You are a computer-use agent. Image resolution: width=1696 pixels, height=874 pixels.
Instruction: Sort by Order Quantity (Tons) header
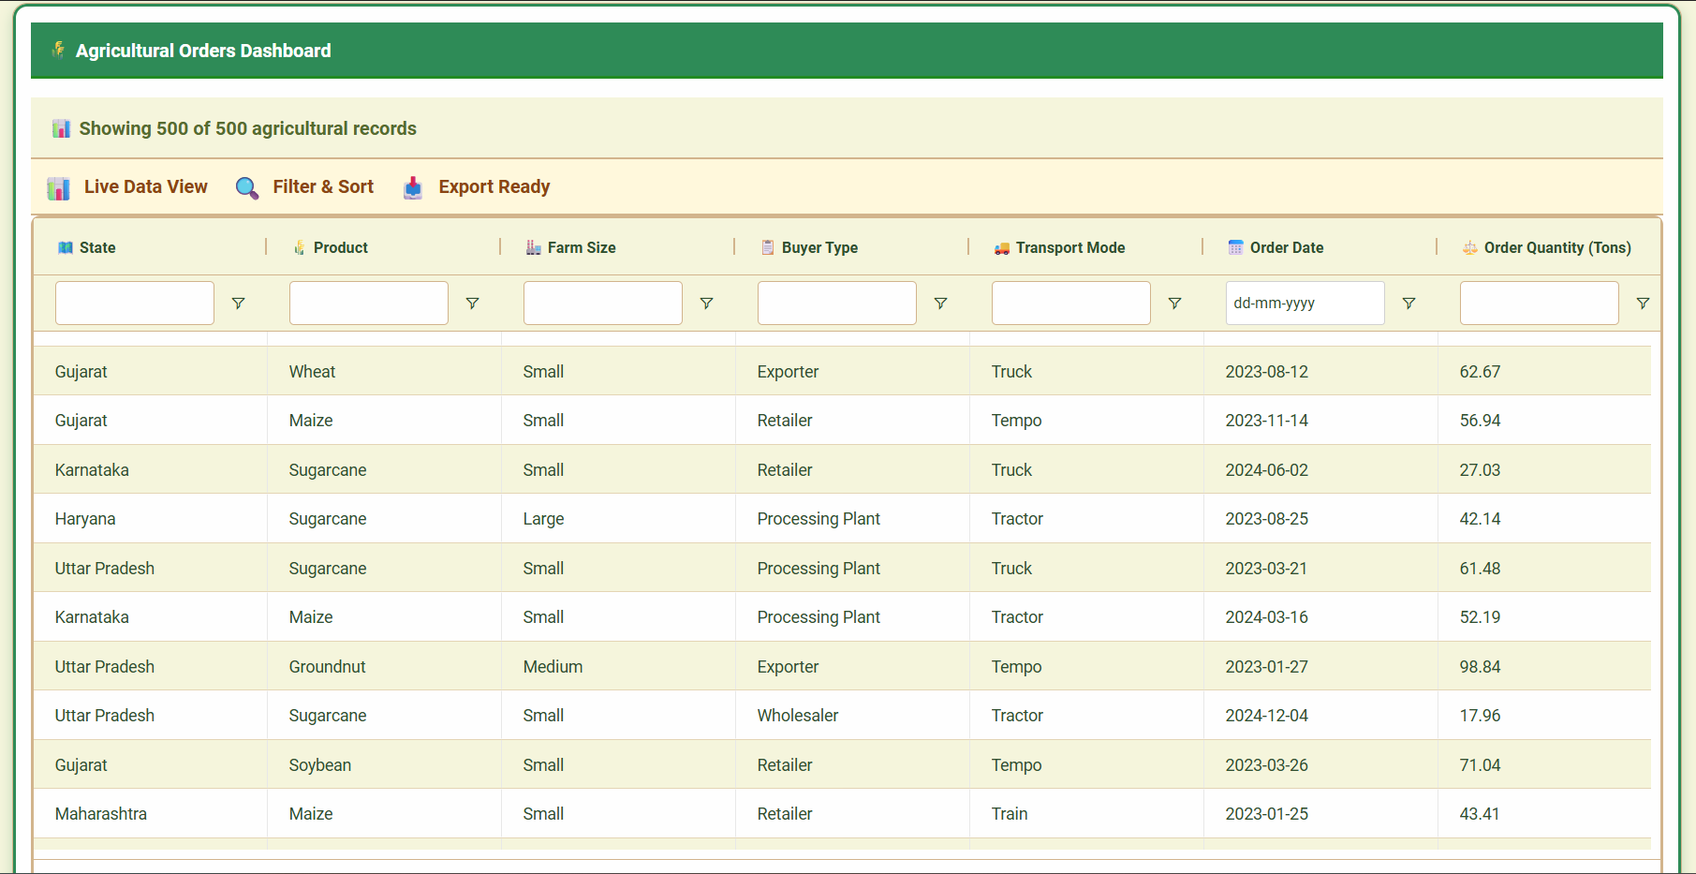(1557, 247)
